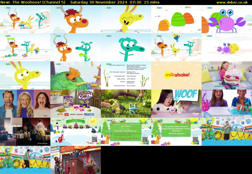Open thumbnail of small purple crab with yellow shell
Screen dimensions: 252x174
(227, 47)
